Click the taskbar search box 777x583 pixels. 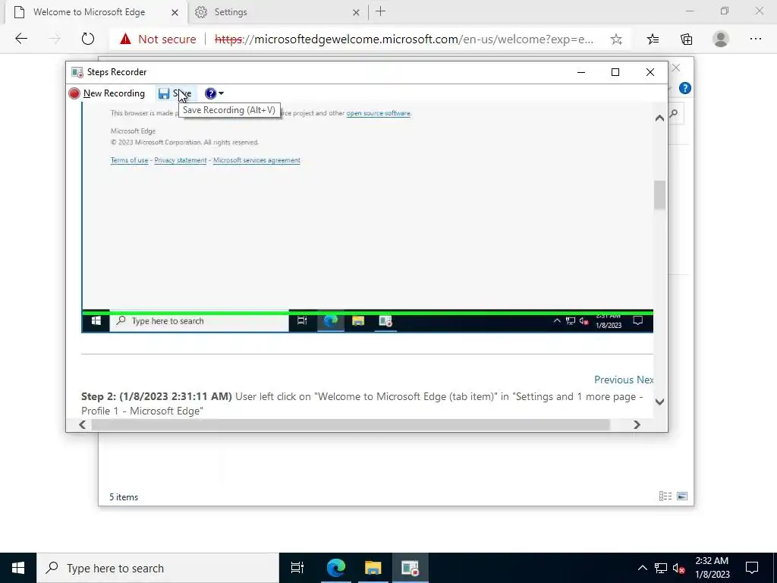coord(158,568)
